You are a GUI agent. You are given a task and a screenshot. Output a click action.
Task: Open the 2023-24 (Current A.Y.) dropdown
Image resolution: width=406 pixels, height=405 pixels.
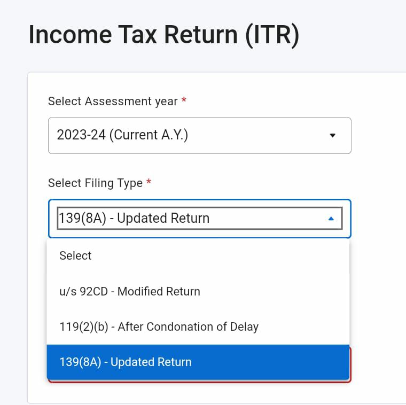click(x=199, y=136)
